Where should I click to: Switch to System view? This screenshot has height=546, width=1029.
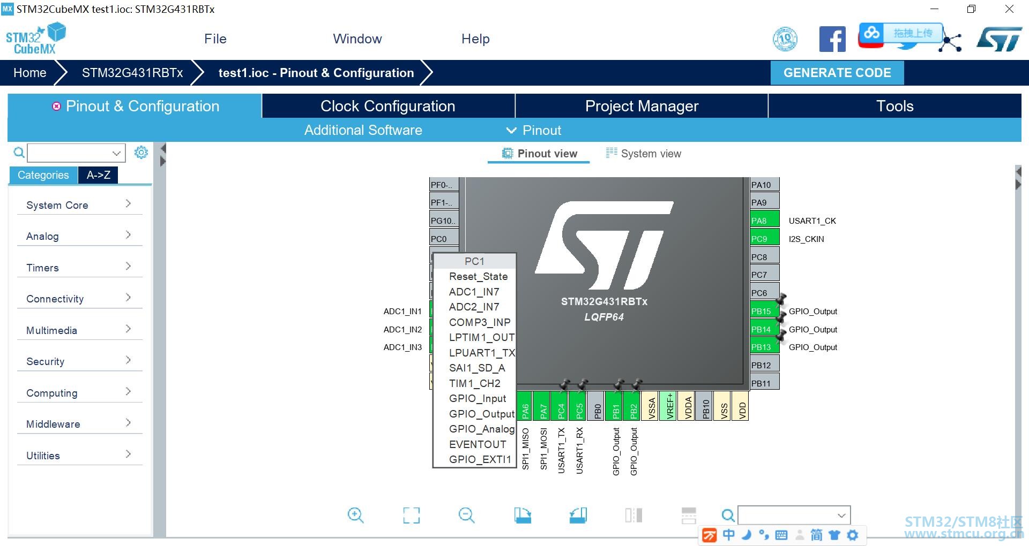644,154
